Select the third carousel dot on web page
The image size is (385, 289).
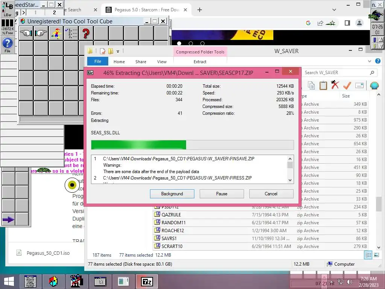pos(202,44)
